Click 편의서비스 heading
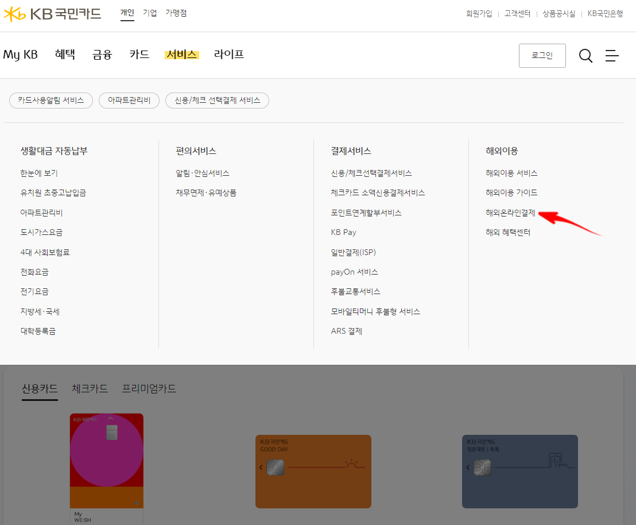Screen dimensions: 636x525 pos(196,151)
